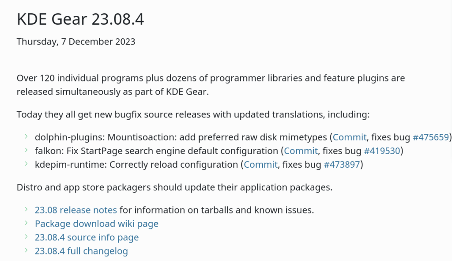Open the 23.08 release notes link
The image size is (452, 261).
pos(76,210)
